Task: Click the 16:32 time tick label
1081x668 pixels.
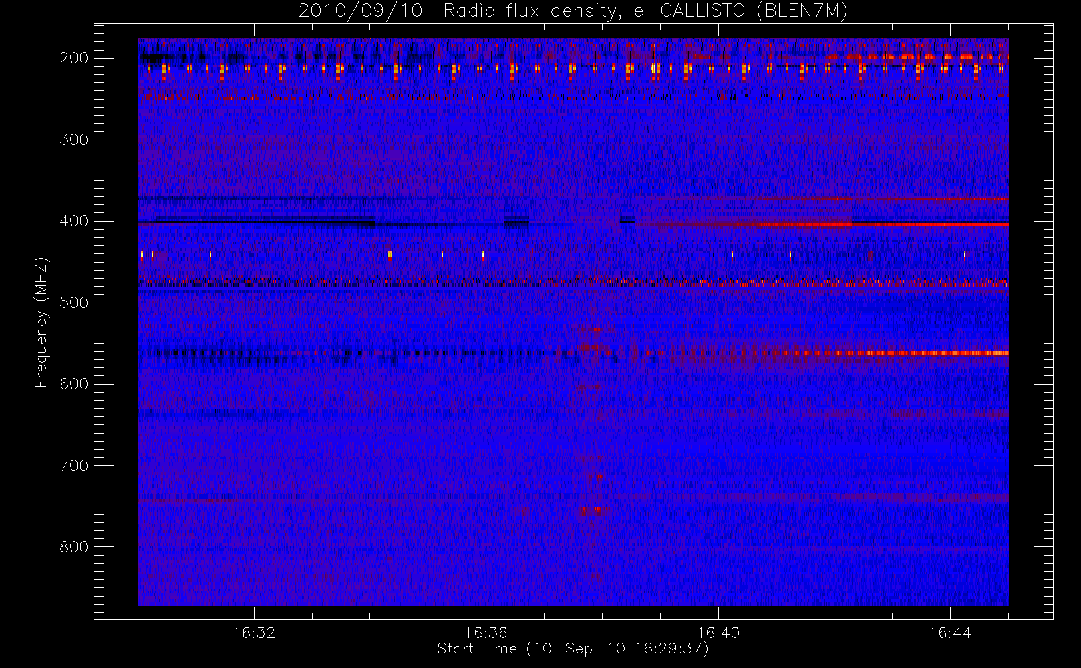Action: (x=254, y=633)
